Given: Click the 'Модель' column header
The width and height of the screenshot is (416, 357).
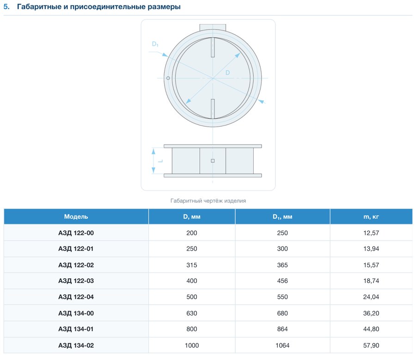Looking at the screenshot, I should [x=76, y=216].
